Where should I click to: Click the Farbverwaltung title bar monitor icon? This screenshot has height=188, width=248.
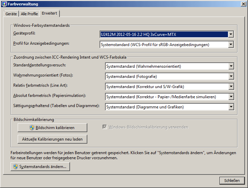4,4
